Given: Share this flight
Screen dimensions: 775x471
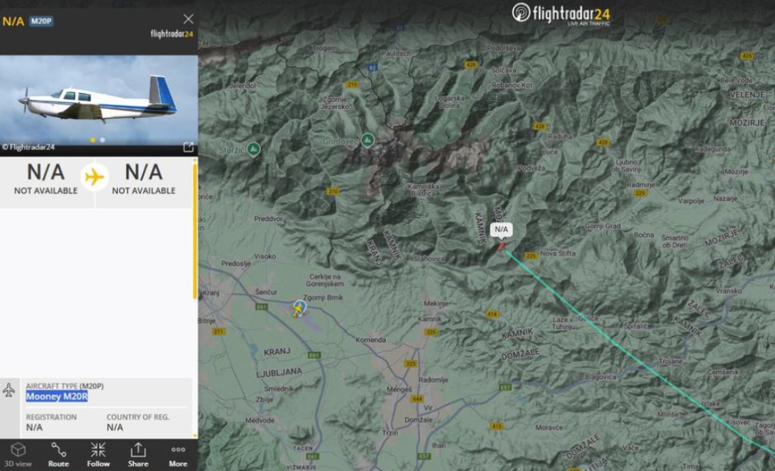Looking at the screenshot, I should point(138,454).
